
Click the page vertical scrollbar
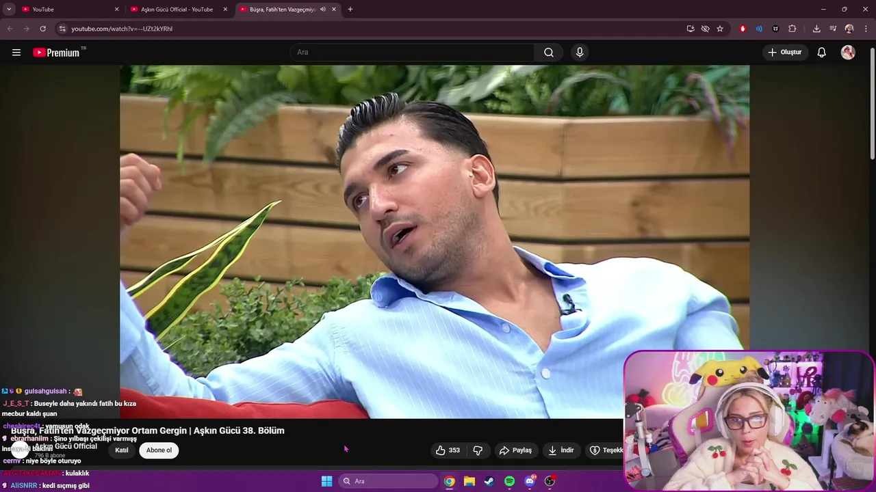tap(872, 102)
